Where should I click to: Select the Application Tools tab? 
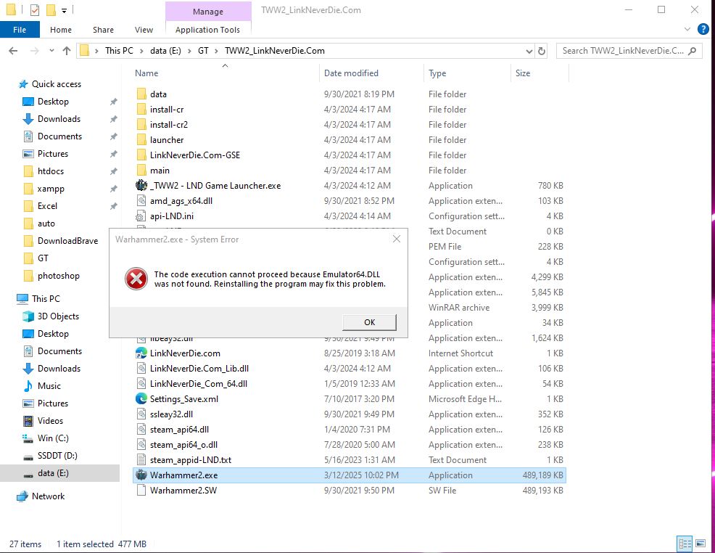coord(207,30)
